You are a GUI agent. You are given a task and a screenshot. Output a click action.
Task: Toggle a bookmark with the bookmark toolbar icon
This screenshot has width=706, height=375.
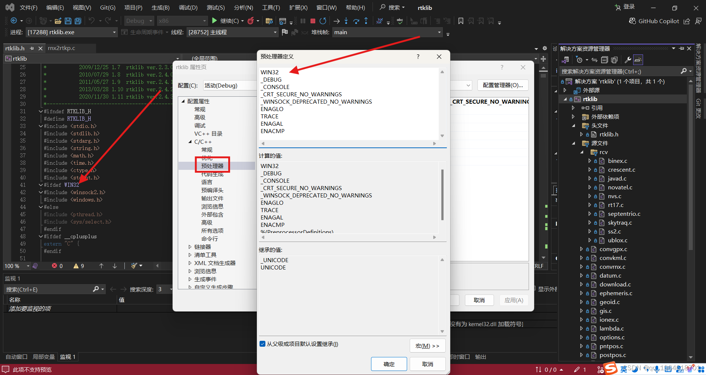point(461,21)
